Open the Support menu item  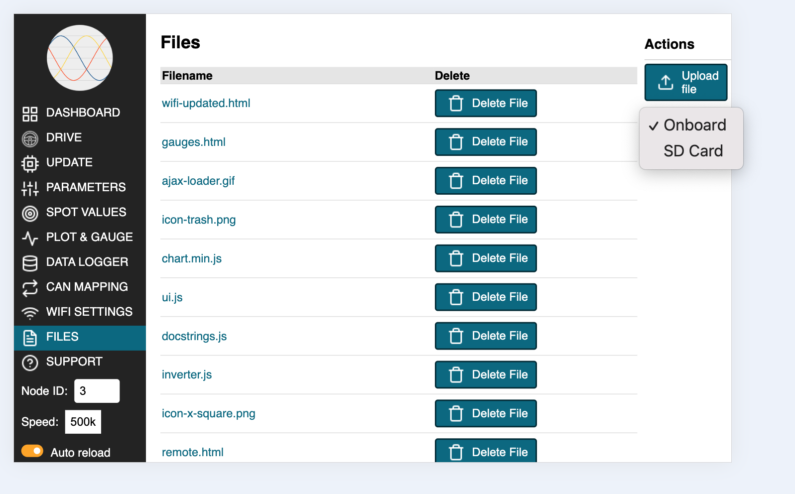click(x=74, y=362)
